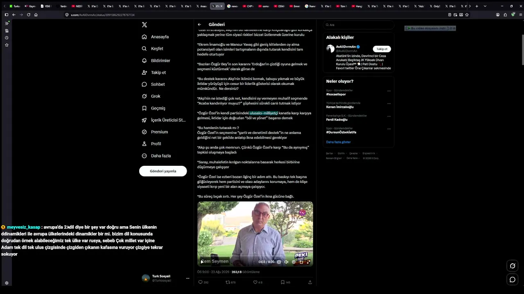Open the Grok floating button
The image size is (524, 294).
click(512, 266)
